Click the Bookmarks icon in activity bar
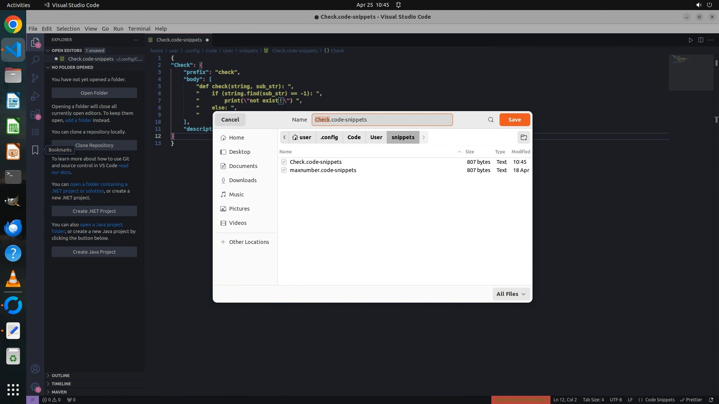719x404 pixels. pos(35,150)
